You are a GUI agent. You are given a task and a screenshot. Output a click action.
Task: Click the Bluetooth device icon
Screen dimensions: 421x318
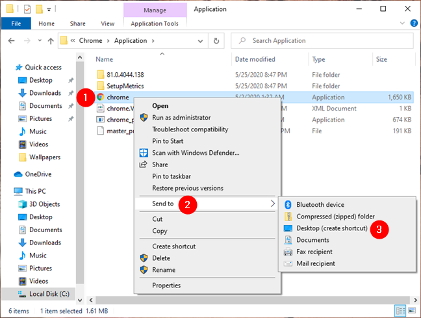tap(288, 205)
